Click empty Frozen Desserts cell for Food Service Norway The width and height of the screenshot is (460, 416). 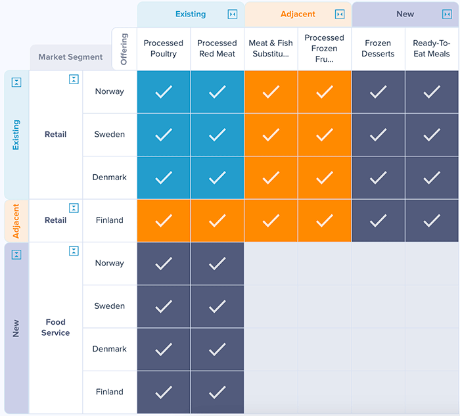pos(378,264)
